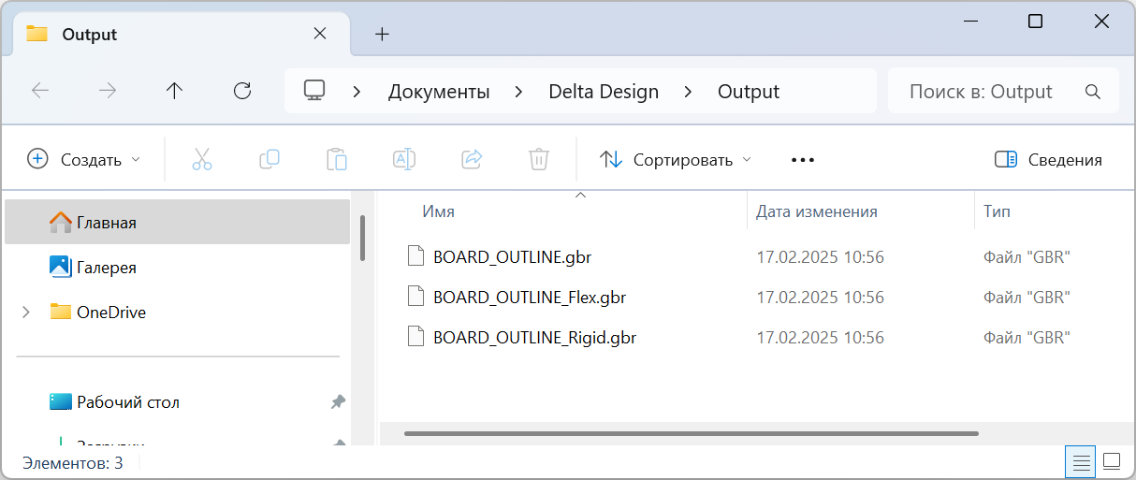Screen dimensions: 1136x480
Task: Open the Создать dropdown menu
Action: (x=84, y=160)
